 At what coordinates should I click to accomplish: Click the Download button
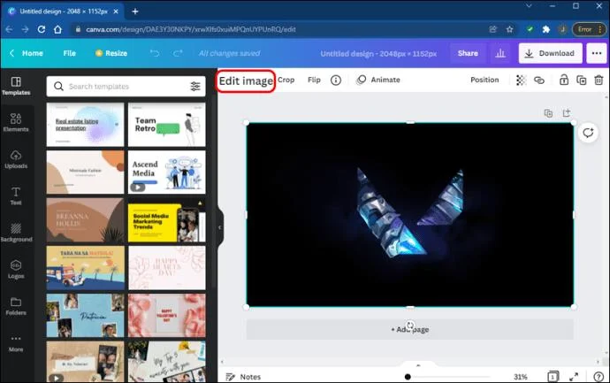point(550,53)
